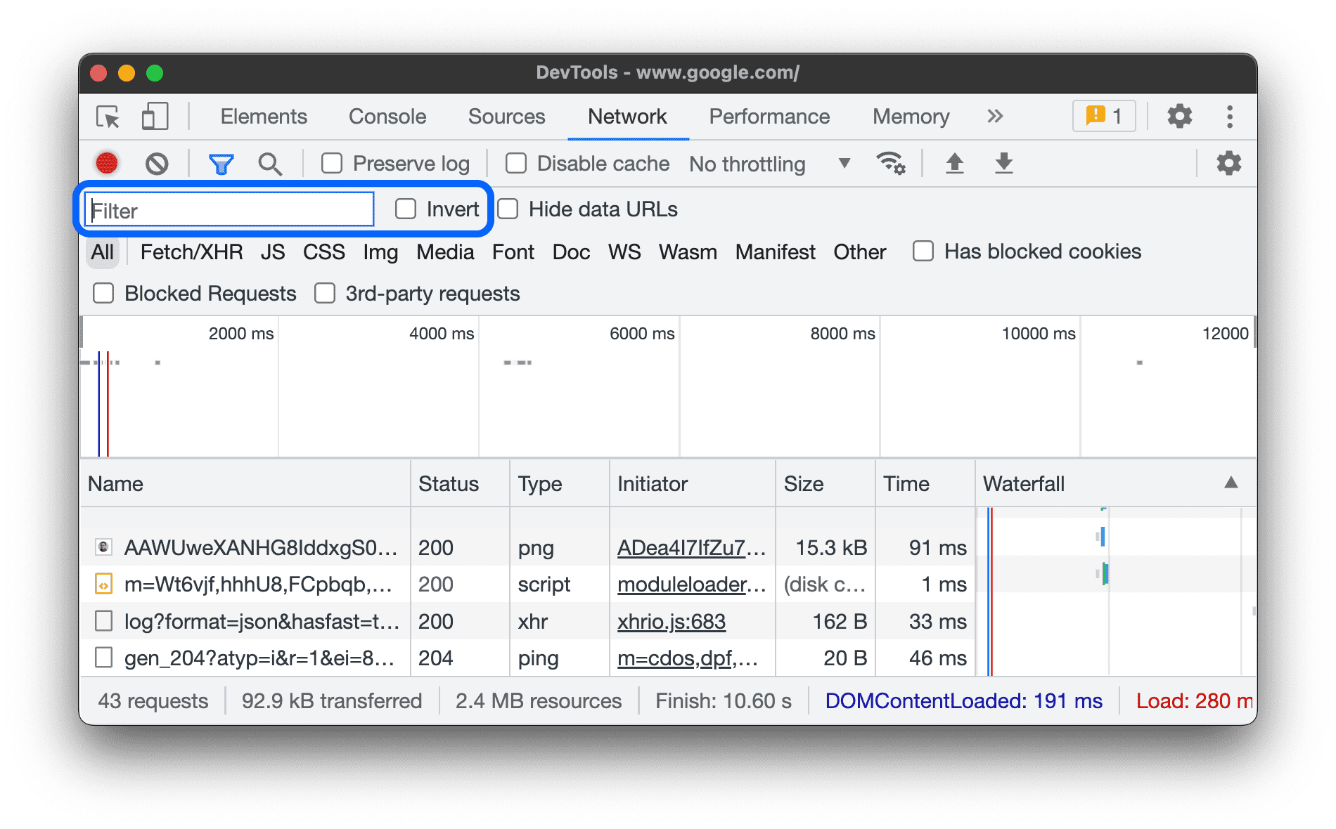Check Disable cache
The height and width of the screenshot is (829, 1336).
516,163
